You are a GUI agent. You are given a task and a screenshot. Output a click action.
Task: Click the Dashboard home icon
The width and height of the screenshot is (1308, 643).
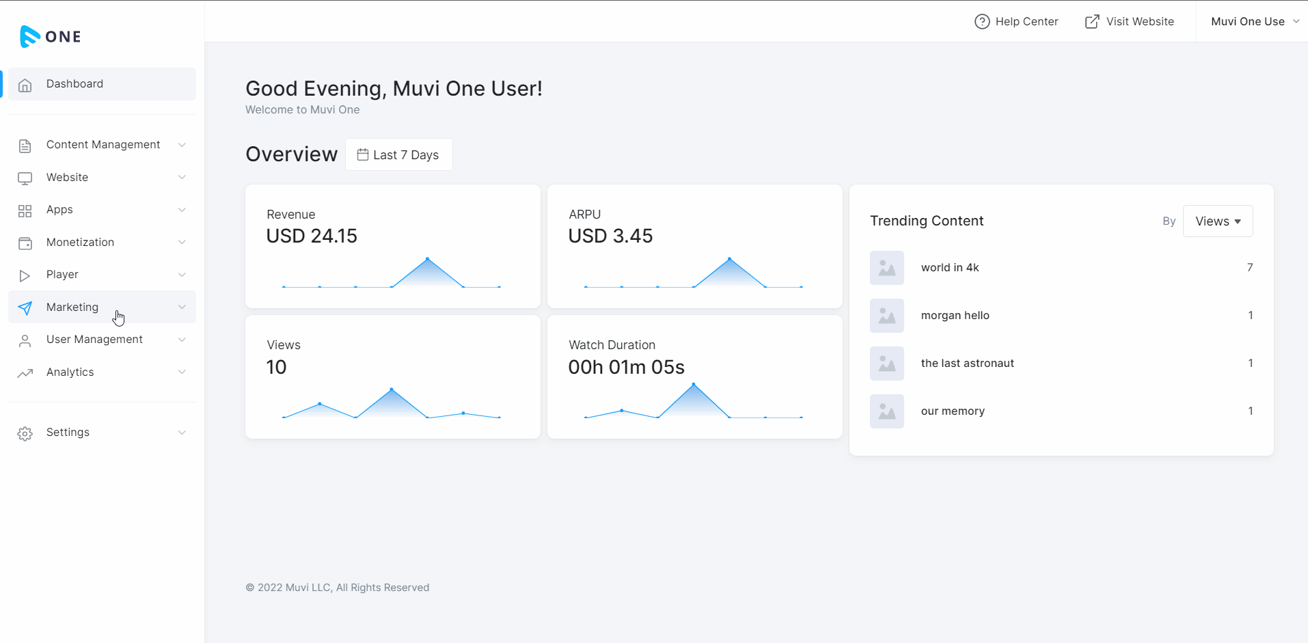25,85
